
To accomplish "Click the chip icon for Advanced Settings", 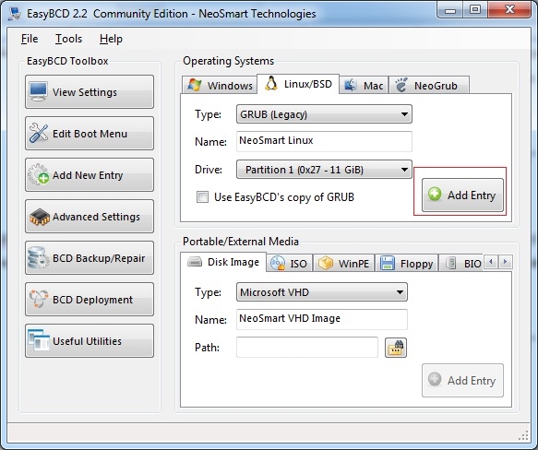I will pos(39,217).
